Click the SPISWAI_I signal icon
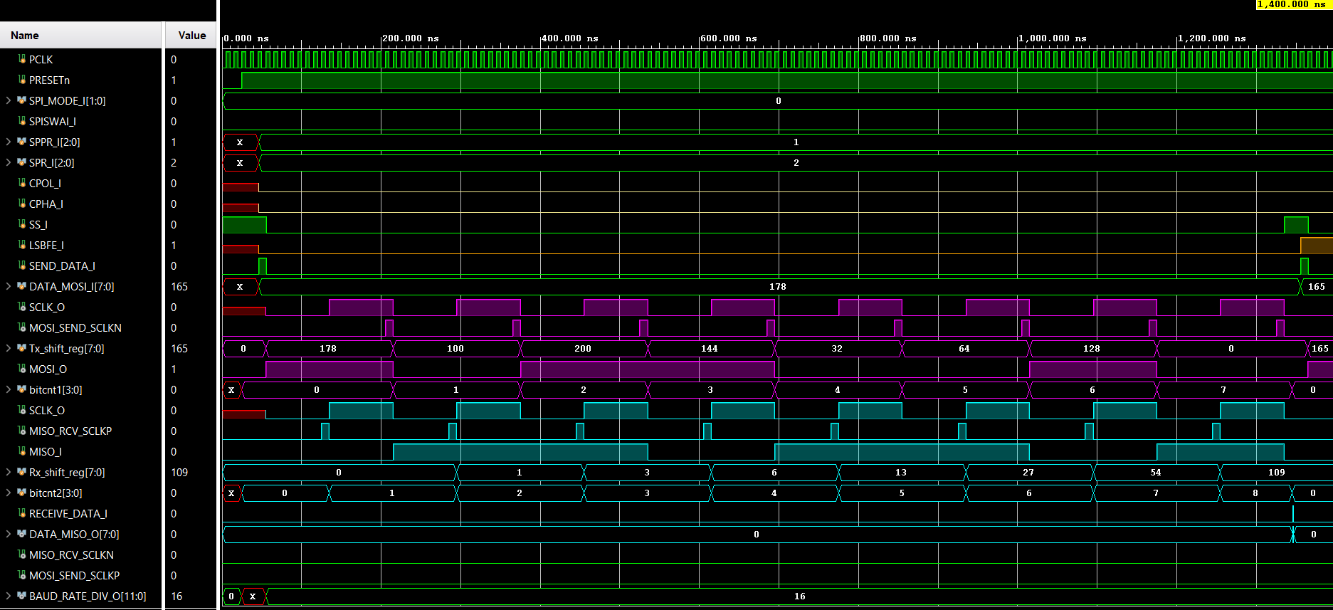This screenshot has width=1333, height=610. pos(22,122)
